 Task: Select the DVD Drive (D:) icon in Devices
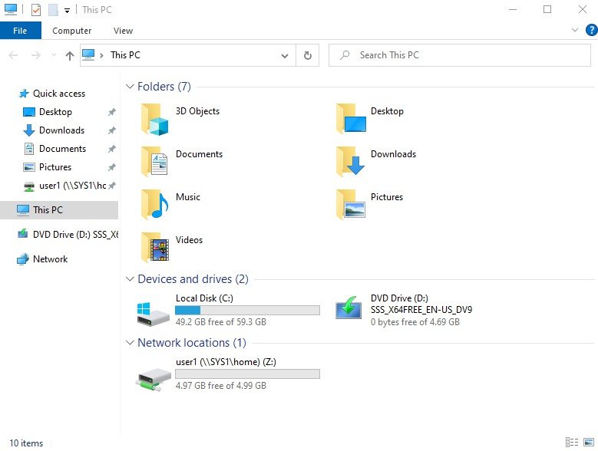(x=349, y=308)
